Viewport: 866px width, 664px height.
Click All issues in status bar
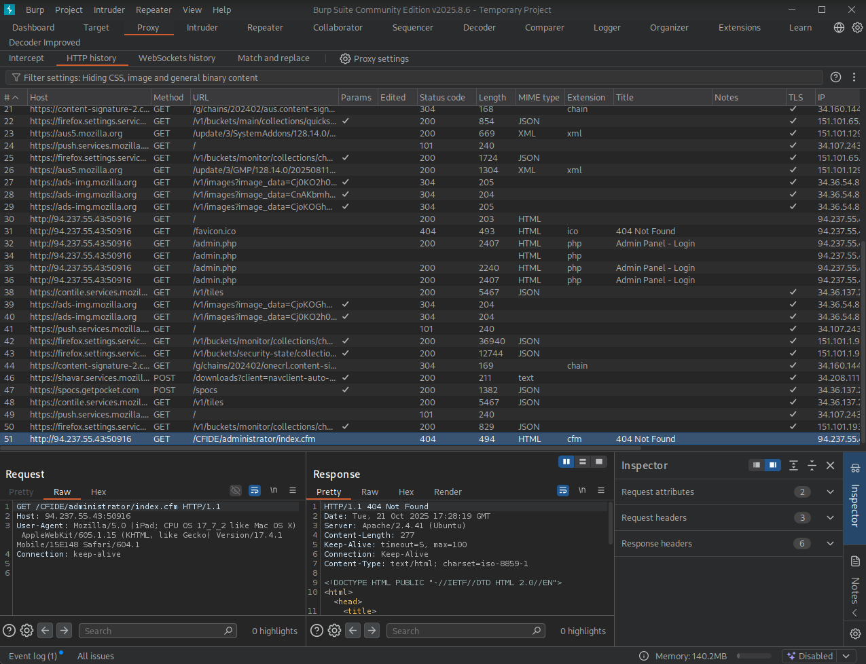(x=96, y=657)
